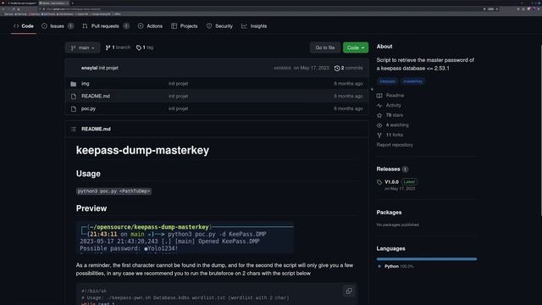Click the Code tab angle-bracket icon

pyautogui.click(x=16, y=26)
